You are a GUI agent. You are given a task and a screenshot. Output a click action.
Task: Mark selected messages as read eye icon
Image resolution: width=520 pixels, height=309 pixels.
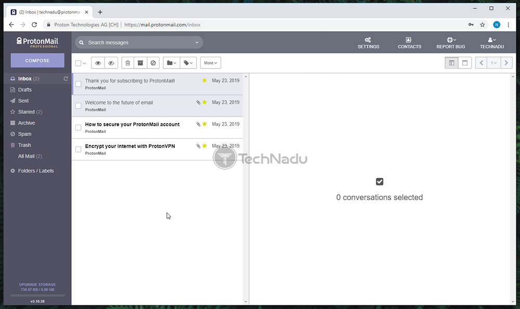(98, 63)
